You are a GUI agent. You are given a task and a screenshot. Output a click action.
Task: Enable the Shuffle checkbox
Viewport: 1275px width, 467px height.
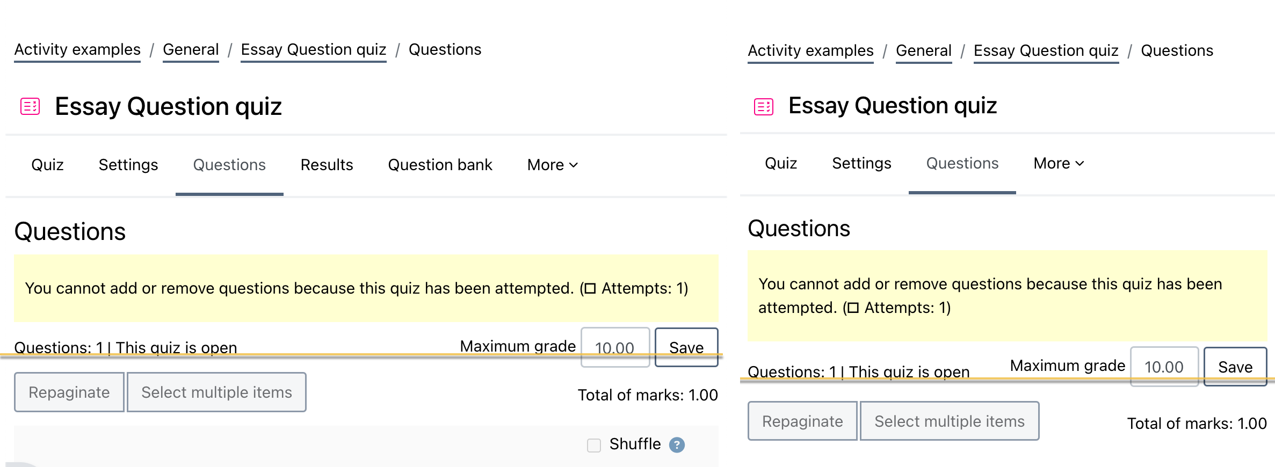pyautogui.click(x=594, y=446)
